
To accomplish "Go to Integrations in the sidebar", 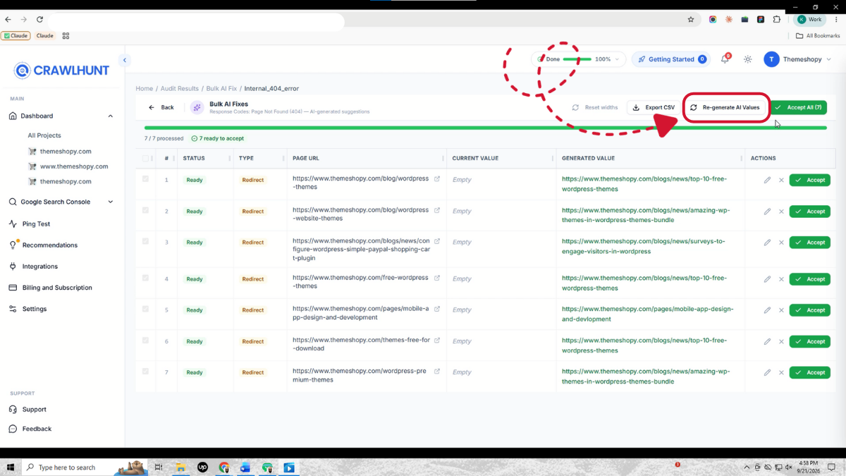I will point(39,267).
